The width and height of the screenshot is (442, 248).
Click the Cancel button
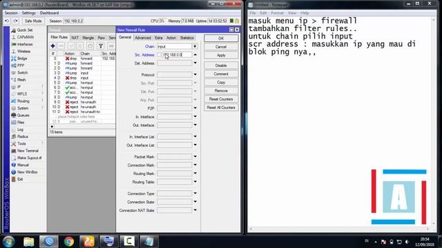pyautogui.click(x=221, y=47)
